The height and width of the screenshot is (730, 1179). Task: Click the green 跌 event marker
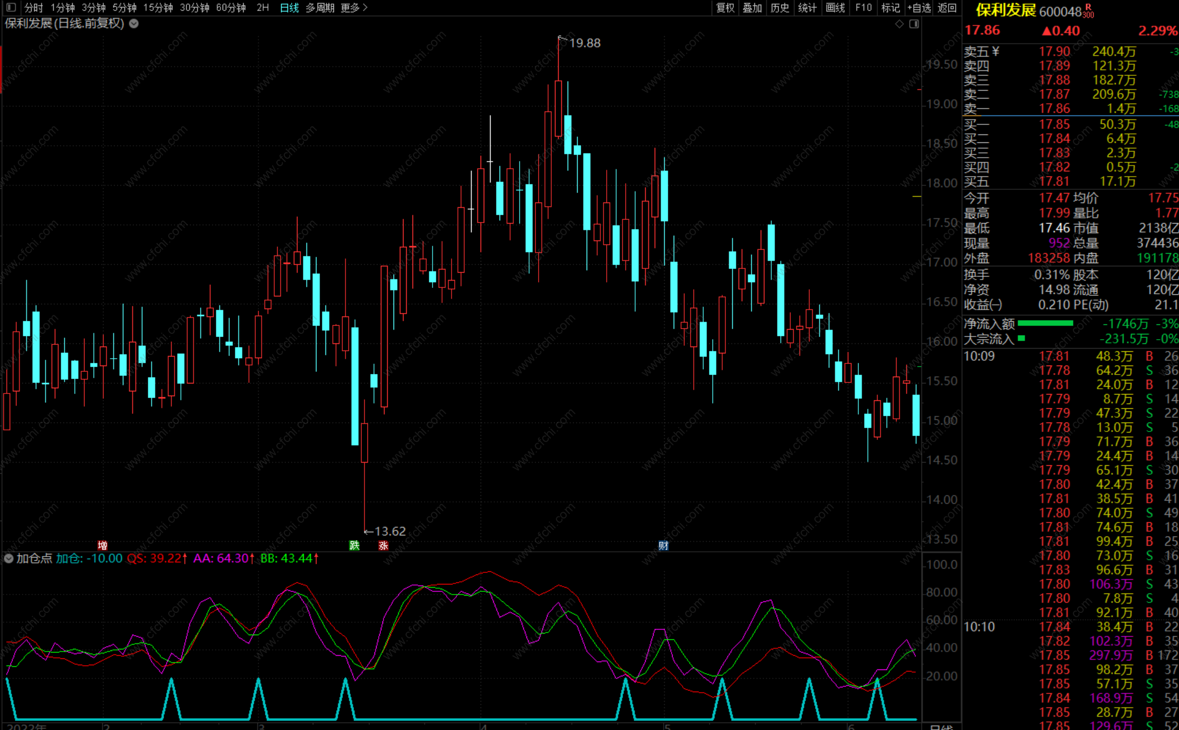tap(354, 545)
